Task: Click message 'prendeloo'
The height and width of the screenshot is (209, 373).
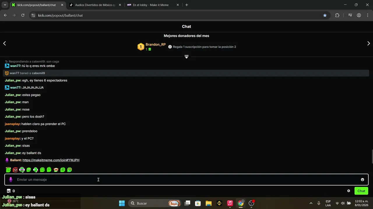Action: click(30, 131)
